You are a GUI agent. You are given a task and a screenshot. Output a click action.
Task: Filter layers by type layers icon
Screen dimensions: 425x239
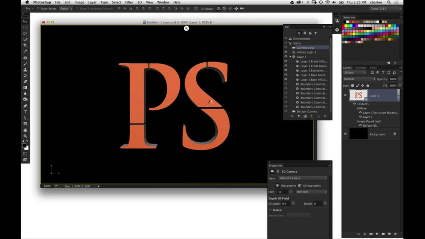coord(383,73)
